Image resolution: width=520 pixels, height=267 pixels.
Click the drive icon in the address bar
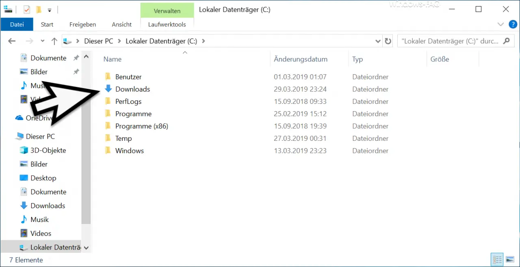point(68,41)
